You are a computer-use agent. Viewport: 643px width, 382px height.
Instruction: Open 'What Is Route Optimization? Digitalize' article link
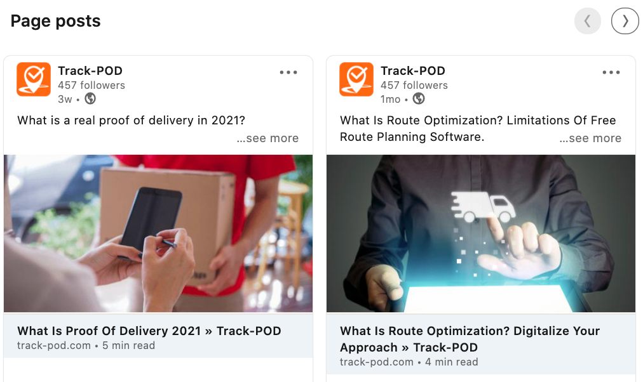click(x=470, y=339)
